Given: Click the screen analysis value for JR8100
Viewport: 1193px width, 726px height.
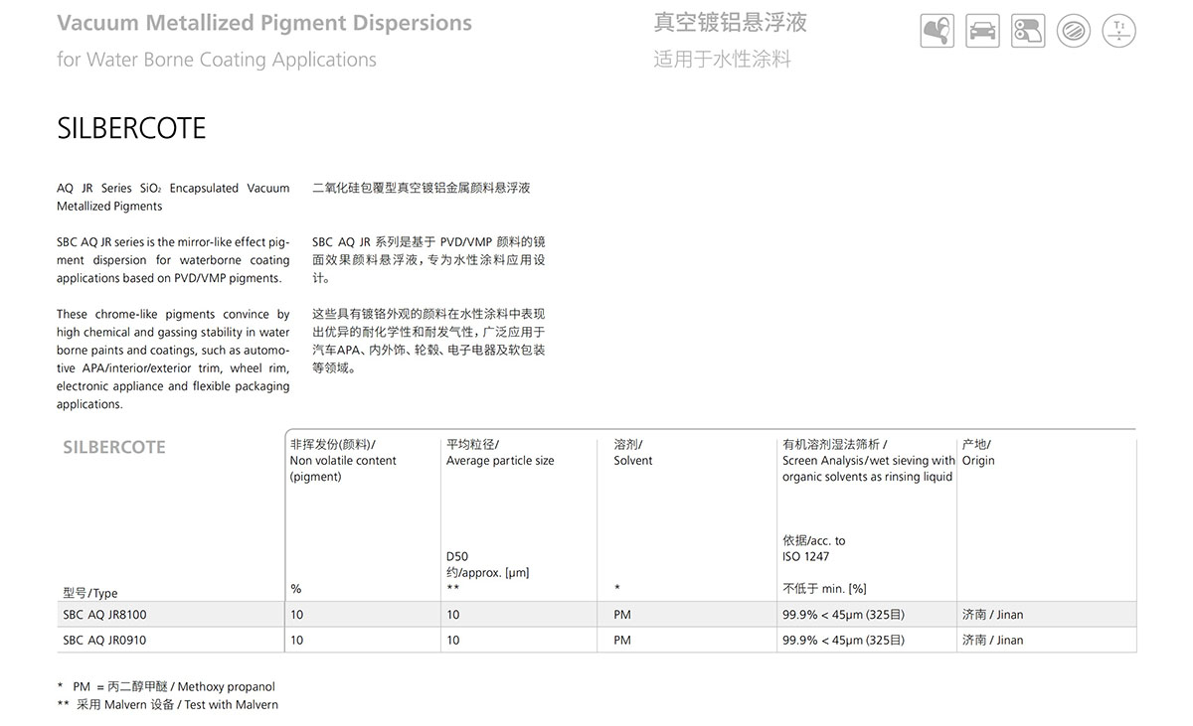Looking at the screenshot, I should click(843, 615).
